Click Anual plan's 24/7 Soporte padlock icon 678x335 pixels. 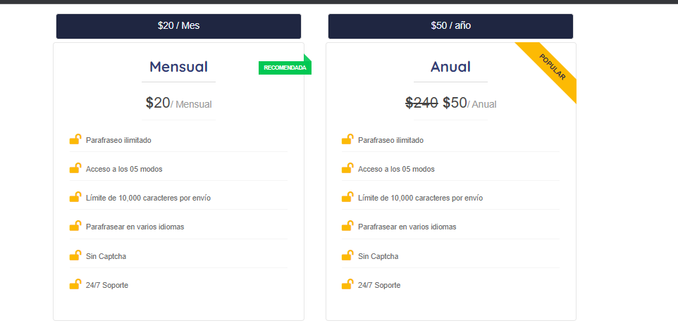[347, 284]
